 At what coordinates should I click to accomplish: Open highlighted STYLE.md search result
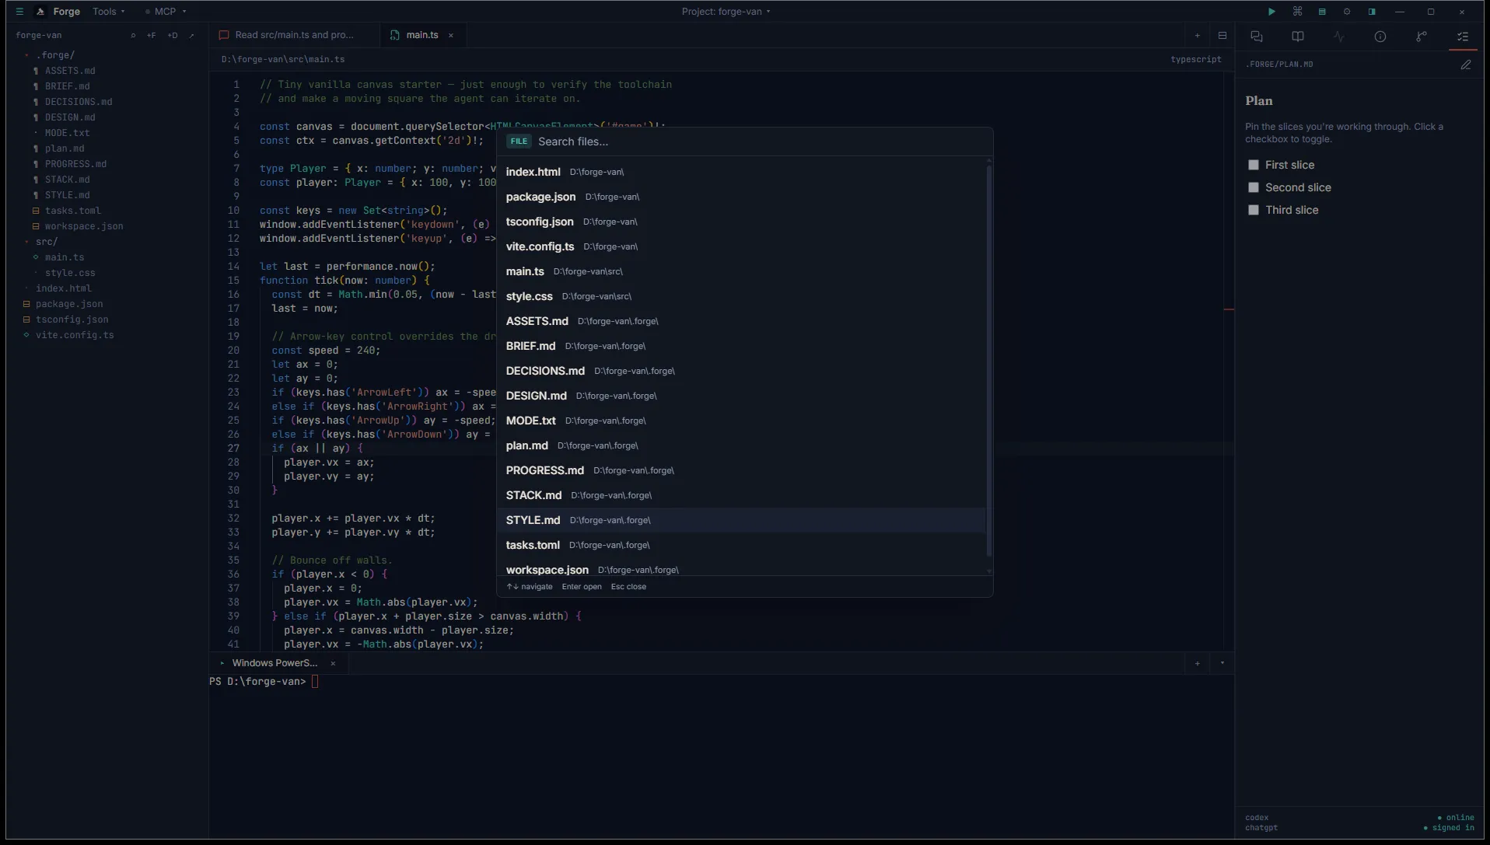(x=741, y=520)
